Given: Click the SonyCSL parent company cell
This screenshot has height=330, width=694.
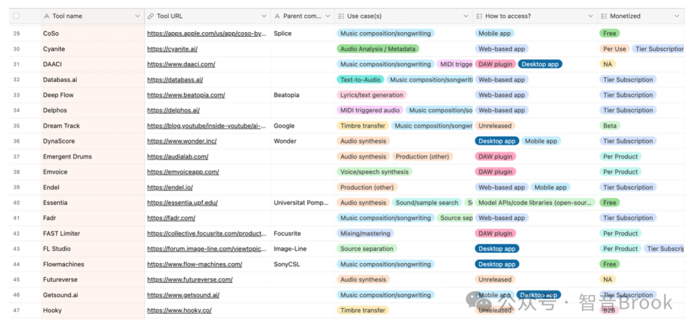Looking at the screenshot, I should [x=303, y=264].
